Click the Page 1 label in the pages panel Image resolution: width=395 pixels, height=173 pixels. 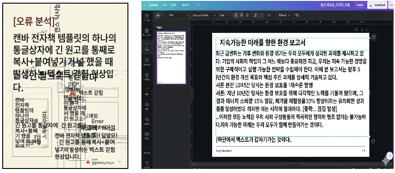pos(160,27)
